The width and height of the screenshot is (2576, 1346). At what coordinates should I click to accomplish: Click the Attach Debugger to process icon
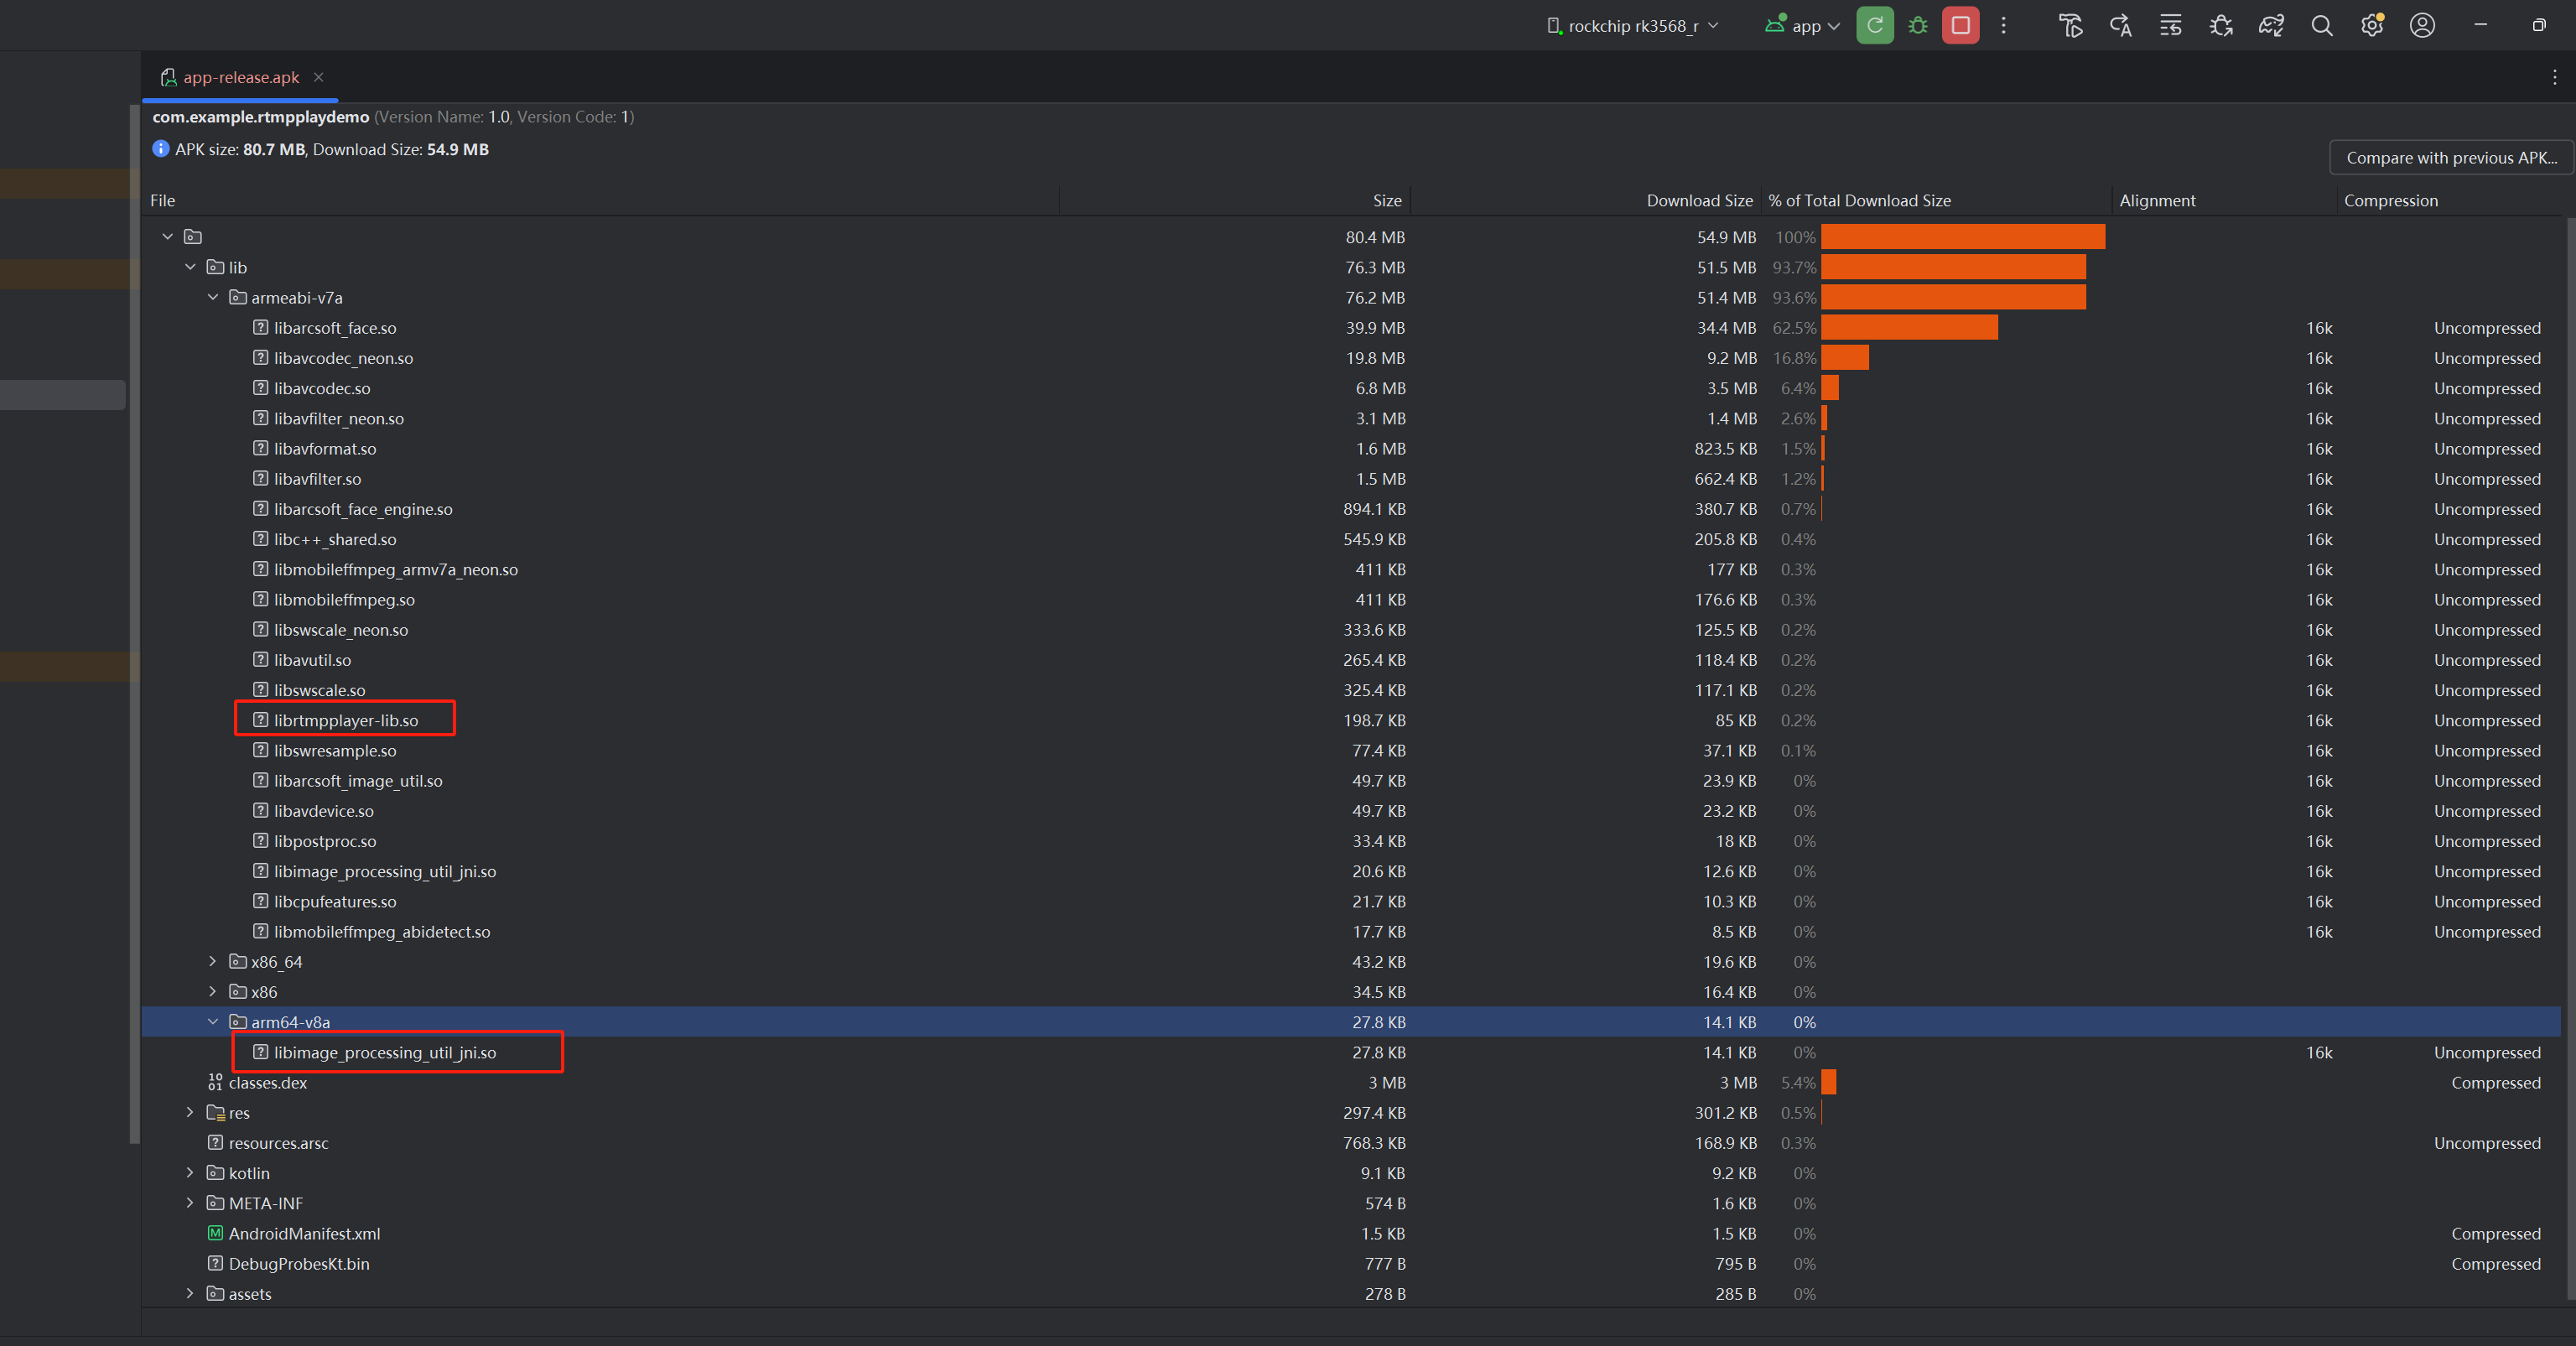coord(2221,26)
